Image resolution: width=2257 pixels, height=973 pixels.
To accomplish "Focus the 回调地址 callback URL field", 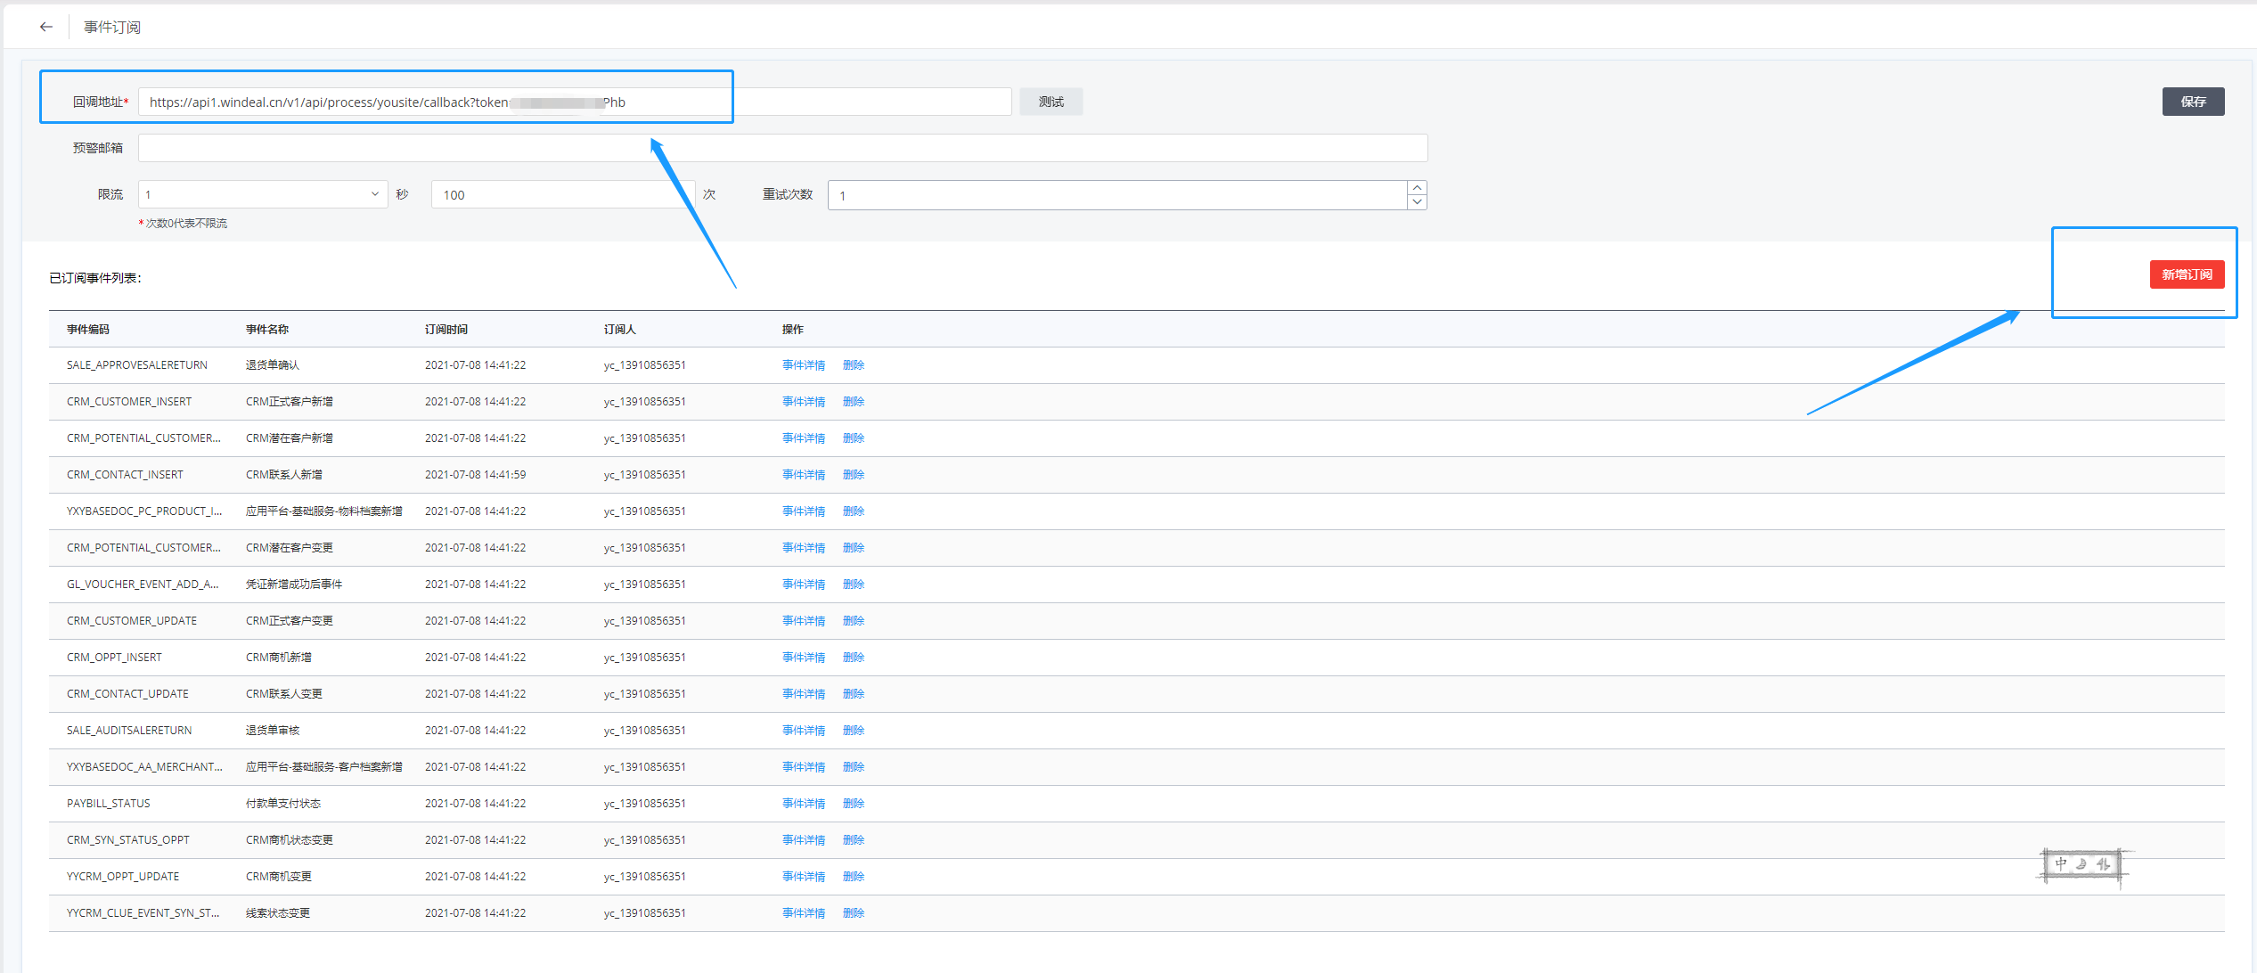I will coord(574,102).
